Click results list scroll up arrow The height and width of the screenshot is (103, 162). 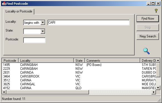pyautogui.click(x=158, y=60)
